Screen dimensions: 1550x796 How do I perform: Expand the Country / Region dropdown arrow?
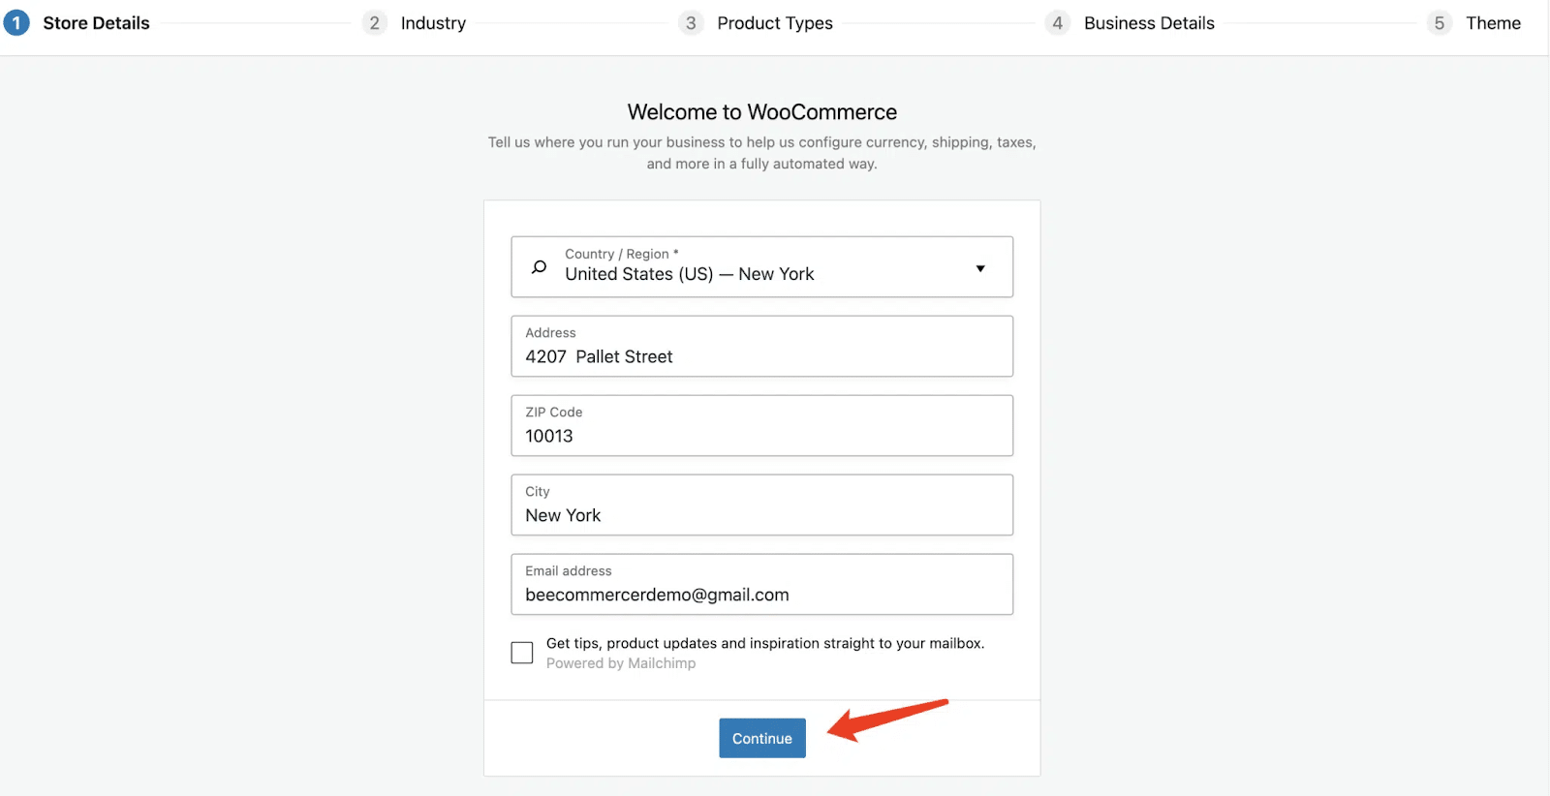click(x=980, y=268)
